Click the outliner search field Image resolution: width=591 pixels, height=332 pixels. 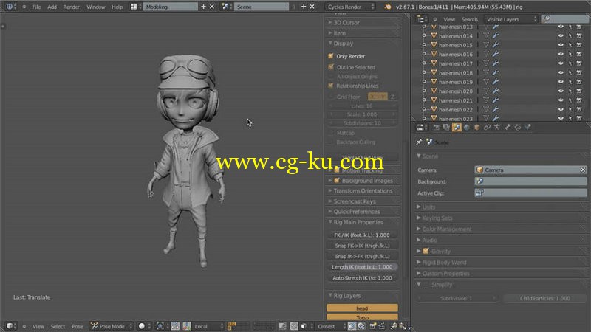[564, 19]
